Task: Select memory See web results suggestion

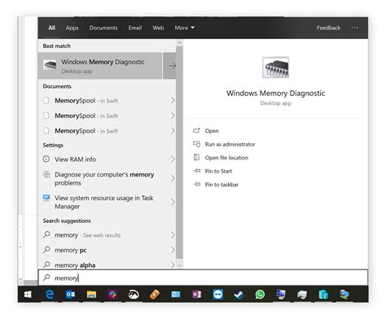Action: coord(107,235)
